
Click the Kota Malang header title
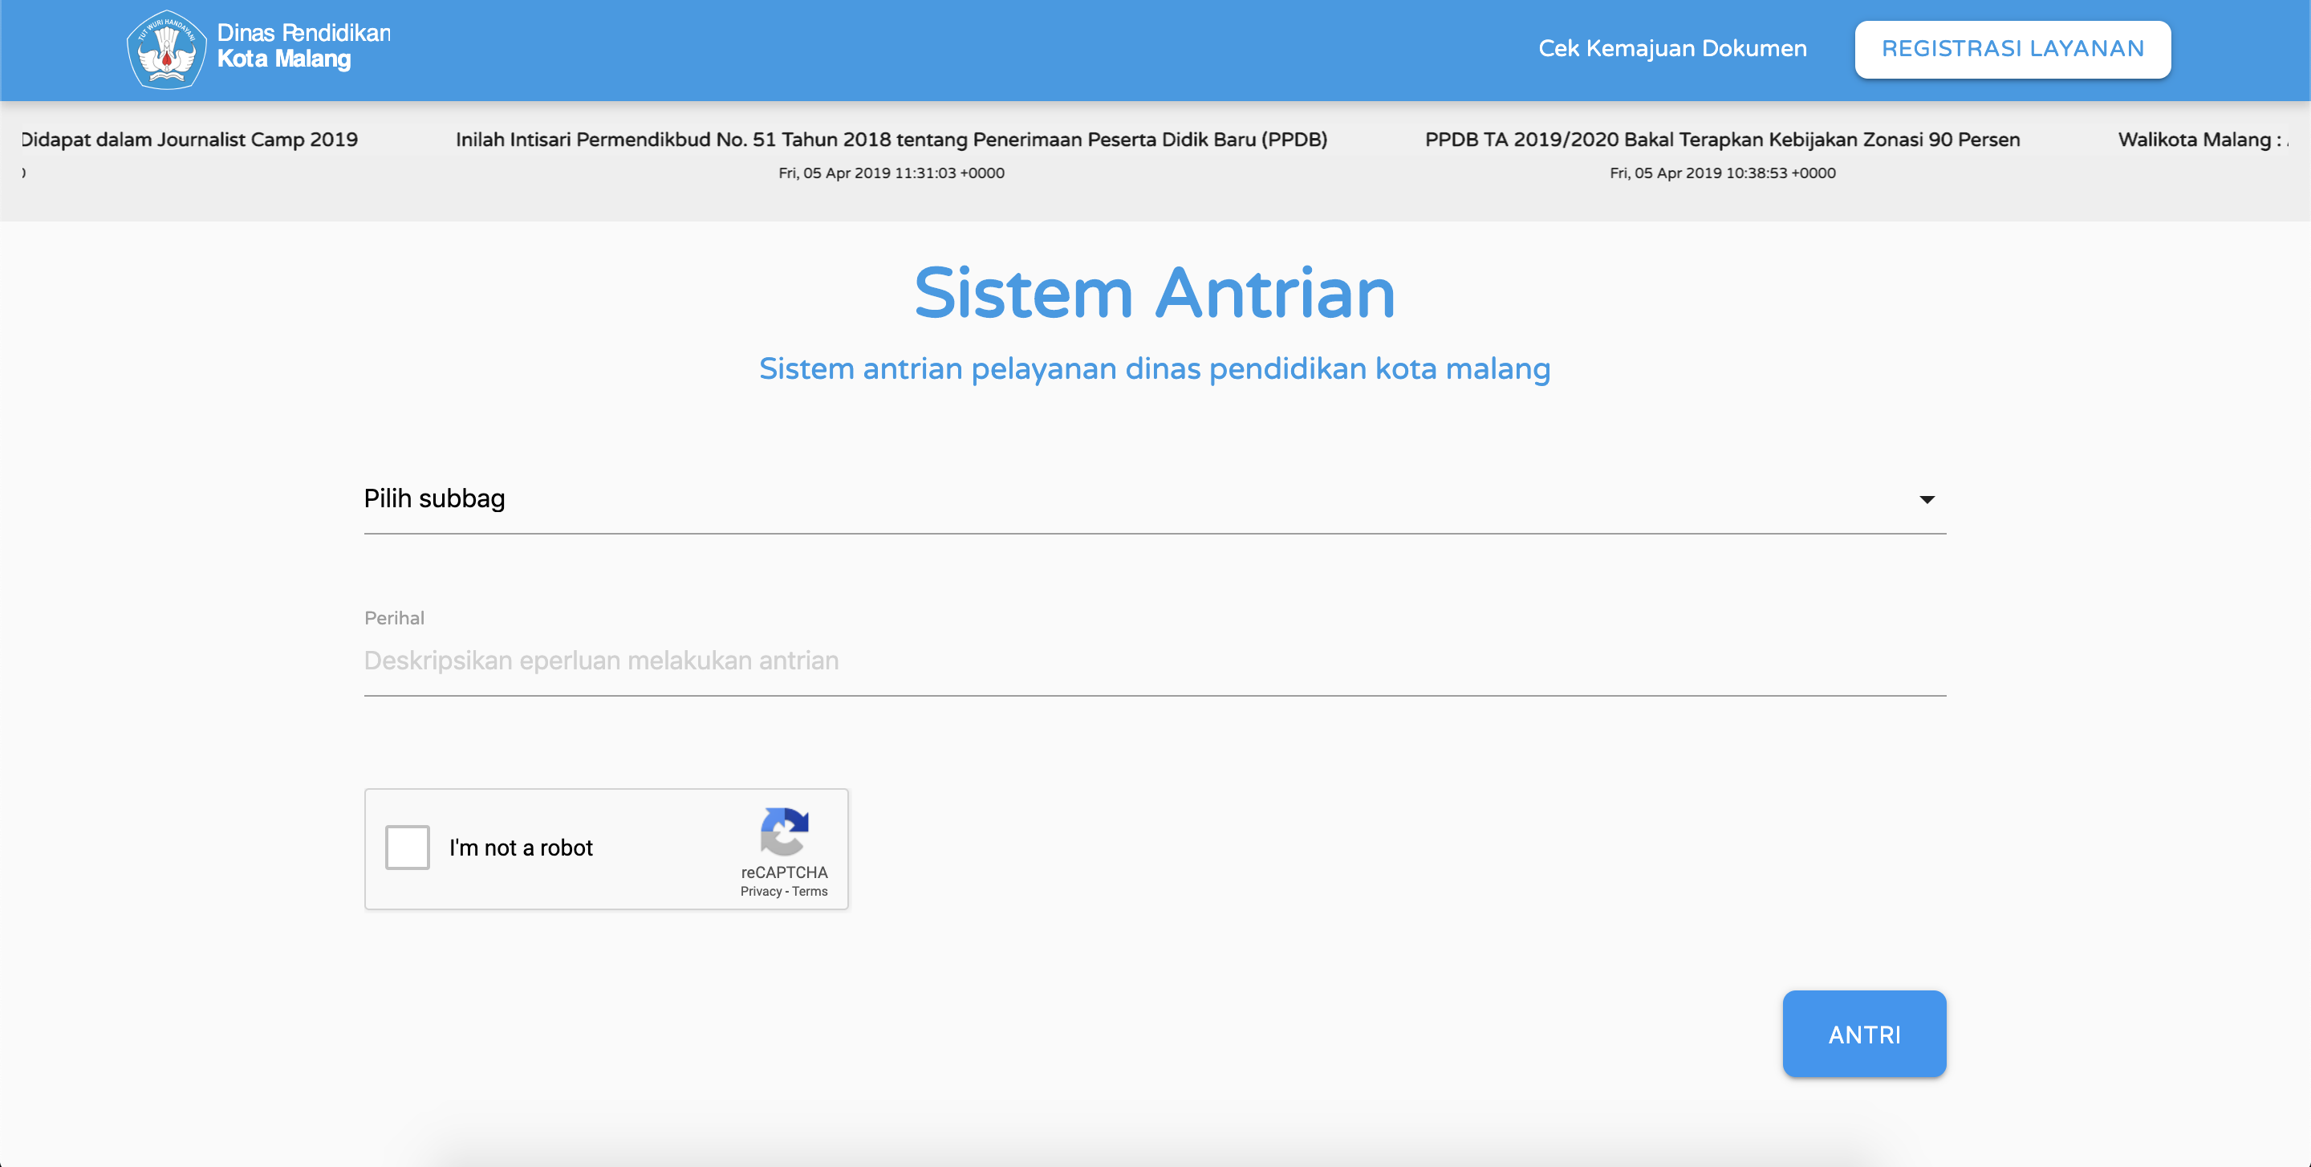click(x=284, y=59)
